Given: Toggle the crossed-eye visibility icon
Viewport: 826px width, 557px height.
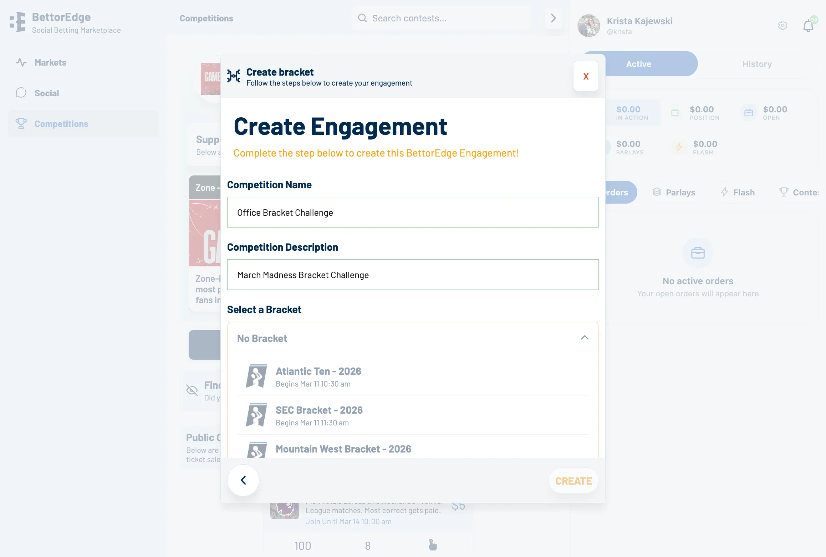Looking at the screenshot, I should pyautogui.click(x=192, y=390).
